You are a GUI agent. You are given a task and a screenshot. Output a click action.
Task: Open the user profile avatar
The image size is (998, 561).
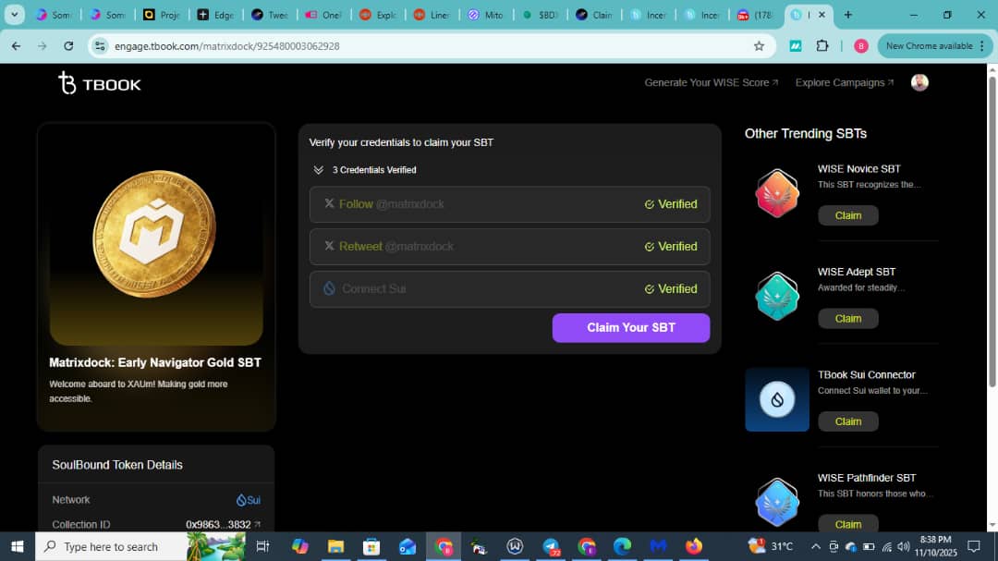click(x=919, y=82)
